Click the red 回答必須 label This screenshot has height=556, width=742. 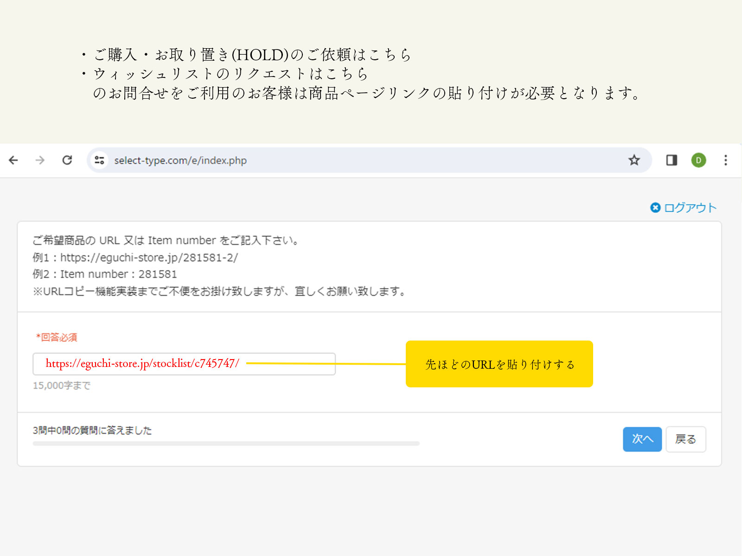tap(57, 337)
